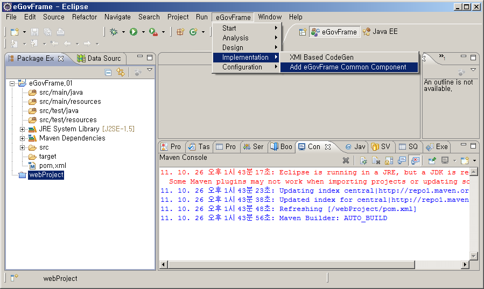This screenshot has width=484, height=289.
Task: Switch to the Java EE perspective
Action: coord(380,32)
